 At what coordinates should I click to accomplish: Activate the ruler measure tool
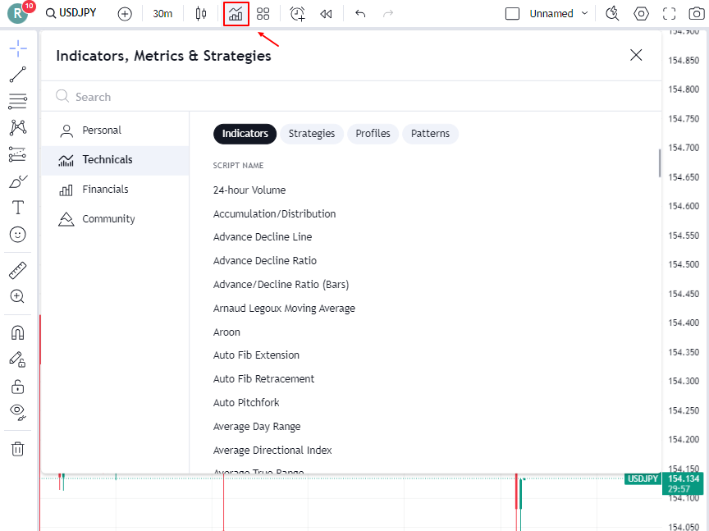coord(17,270)
